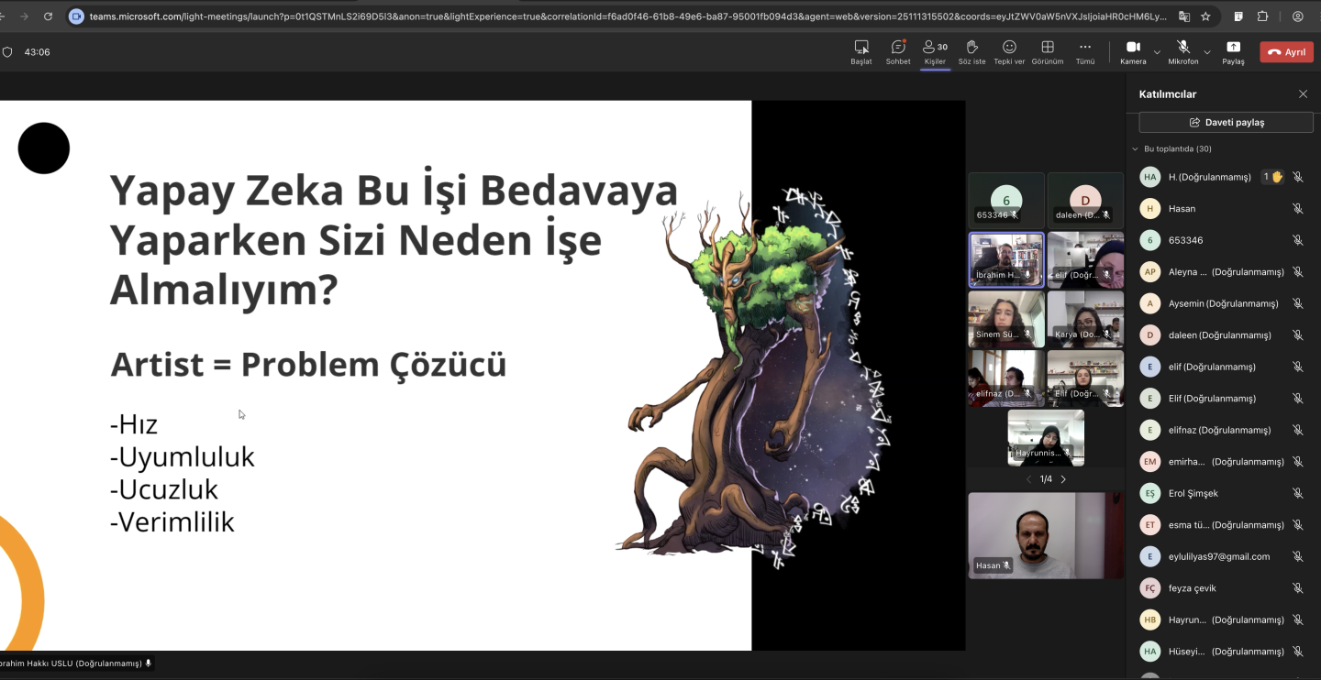
Task: Open the Tepki ver reactions
Action: pyautogui.click(x=1009, y=51)
